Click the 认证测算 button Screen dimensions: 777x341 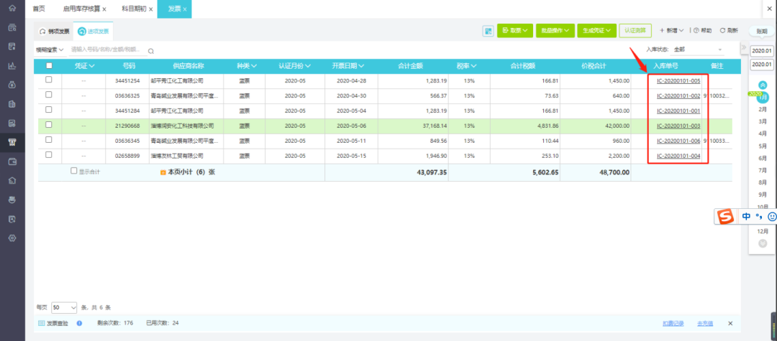[x=635, y=31]
